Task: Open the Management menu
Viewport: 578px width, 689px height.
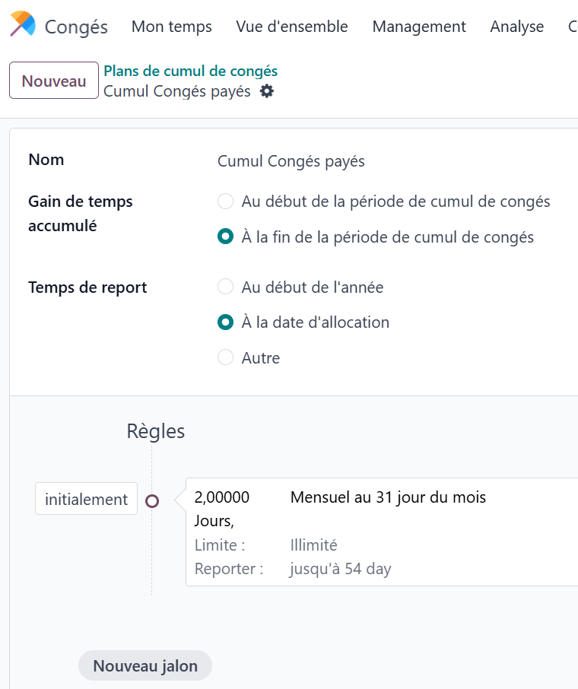Action: point(419,27)
